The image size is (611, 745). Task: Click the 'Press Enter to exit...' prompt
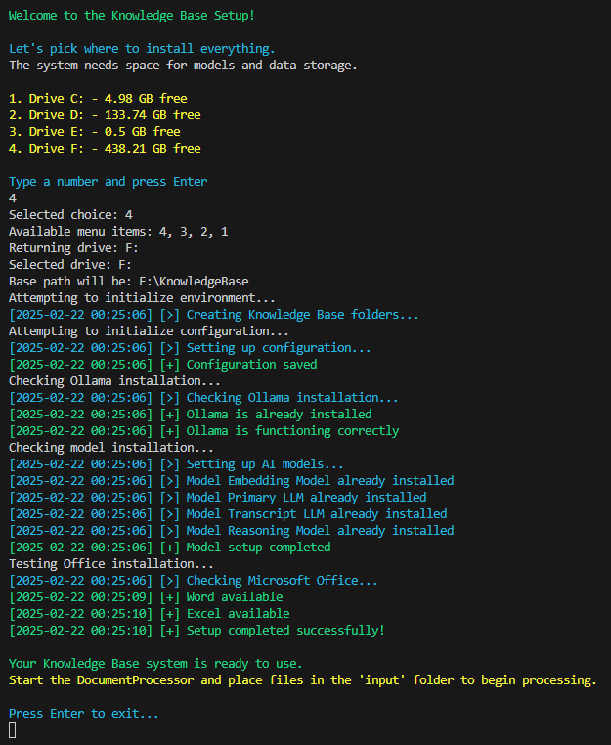[x=83, y=713]
